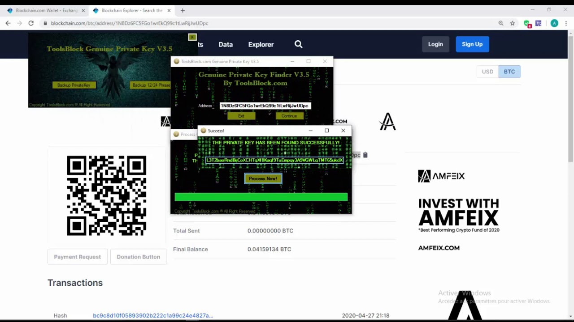Viewport: 574px width, 322px height.
Task: Click the Payment Request button
Action: tap(77, 257)
